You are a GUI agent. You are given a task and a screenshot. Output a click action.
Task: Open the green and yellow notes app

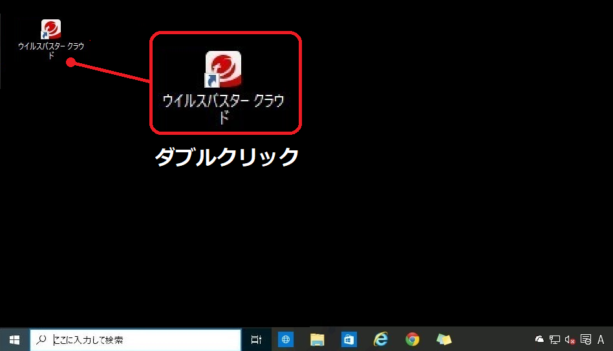[444, 339]
